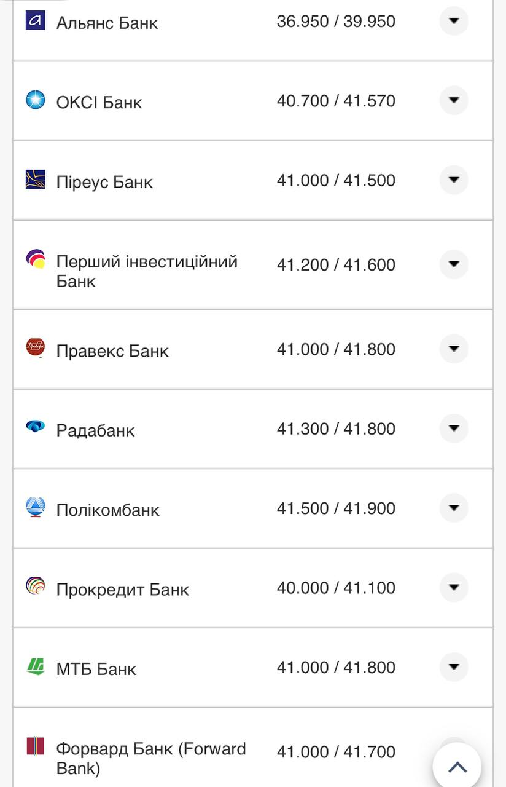The image size is (506, 787).
Task: Click the Полікомбанк logo icon
Action: (x=36, y=507)
